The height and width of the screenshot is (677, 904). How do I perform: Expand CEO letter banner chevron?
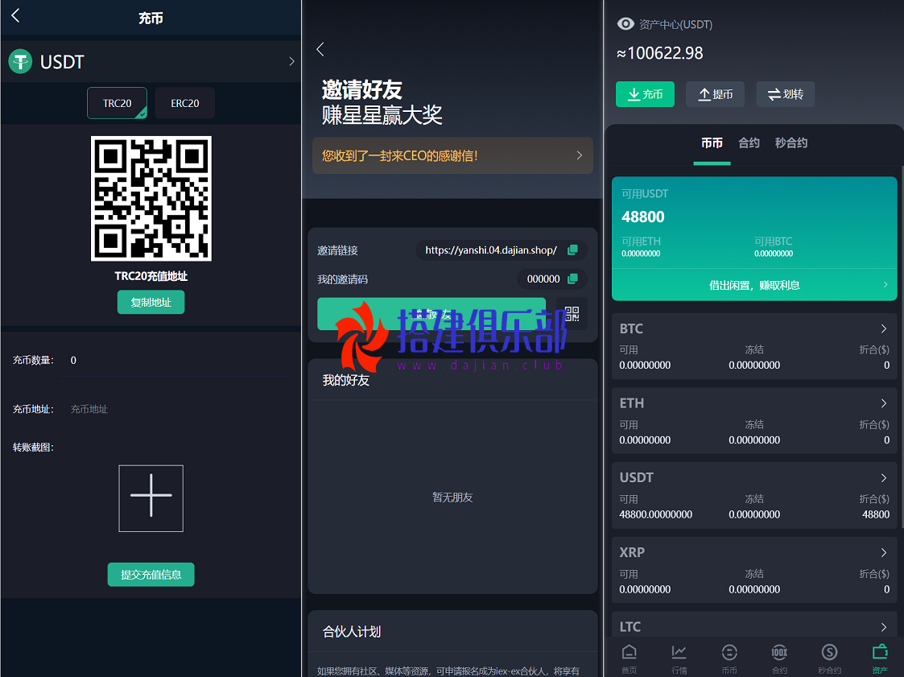pyautogui.click(x=580, y=155)
